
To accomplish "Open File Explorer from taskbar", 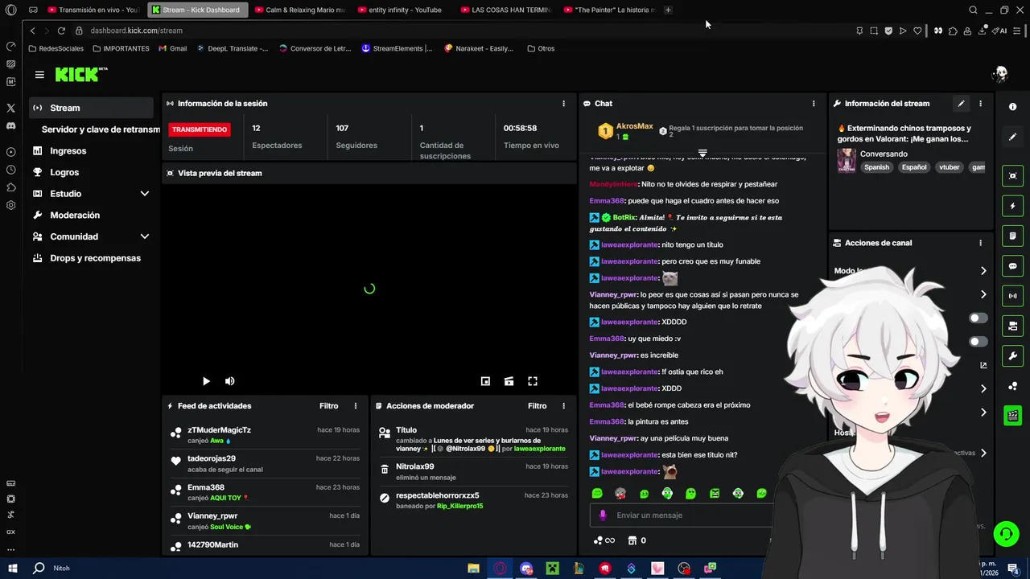I will tap(474, 568).
